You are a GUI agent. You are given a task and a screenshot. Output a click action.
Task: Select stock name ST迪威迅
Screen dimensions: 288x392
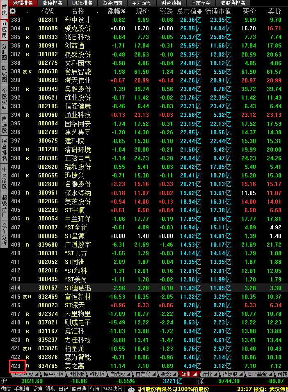[x=78, y=288]
